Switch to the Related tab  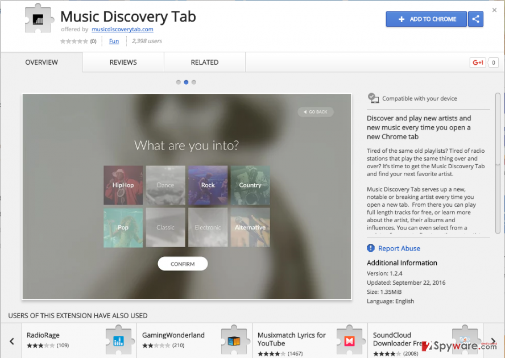pyautogui.click(x=205, y=62)
